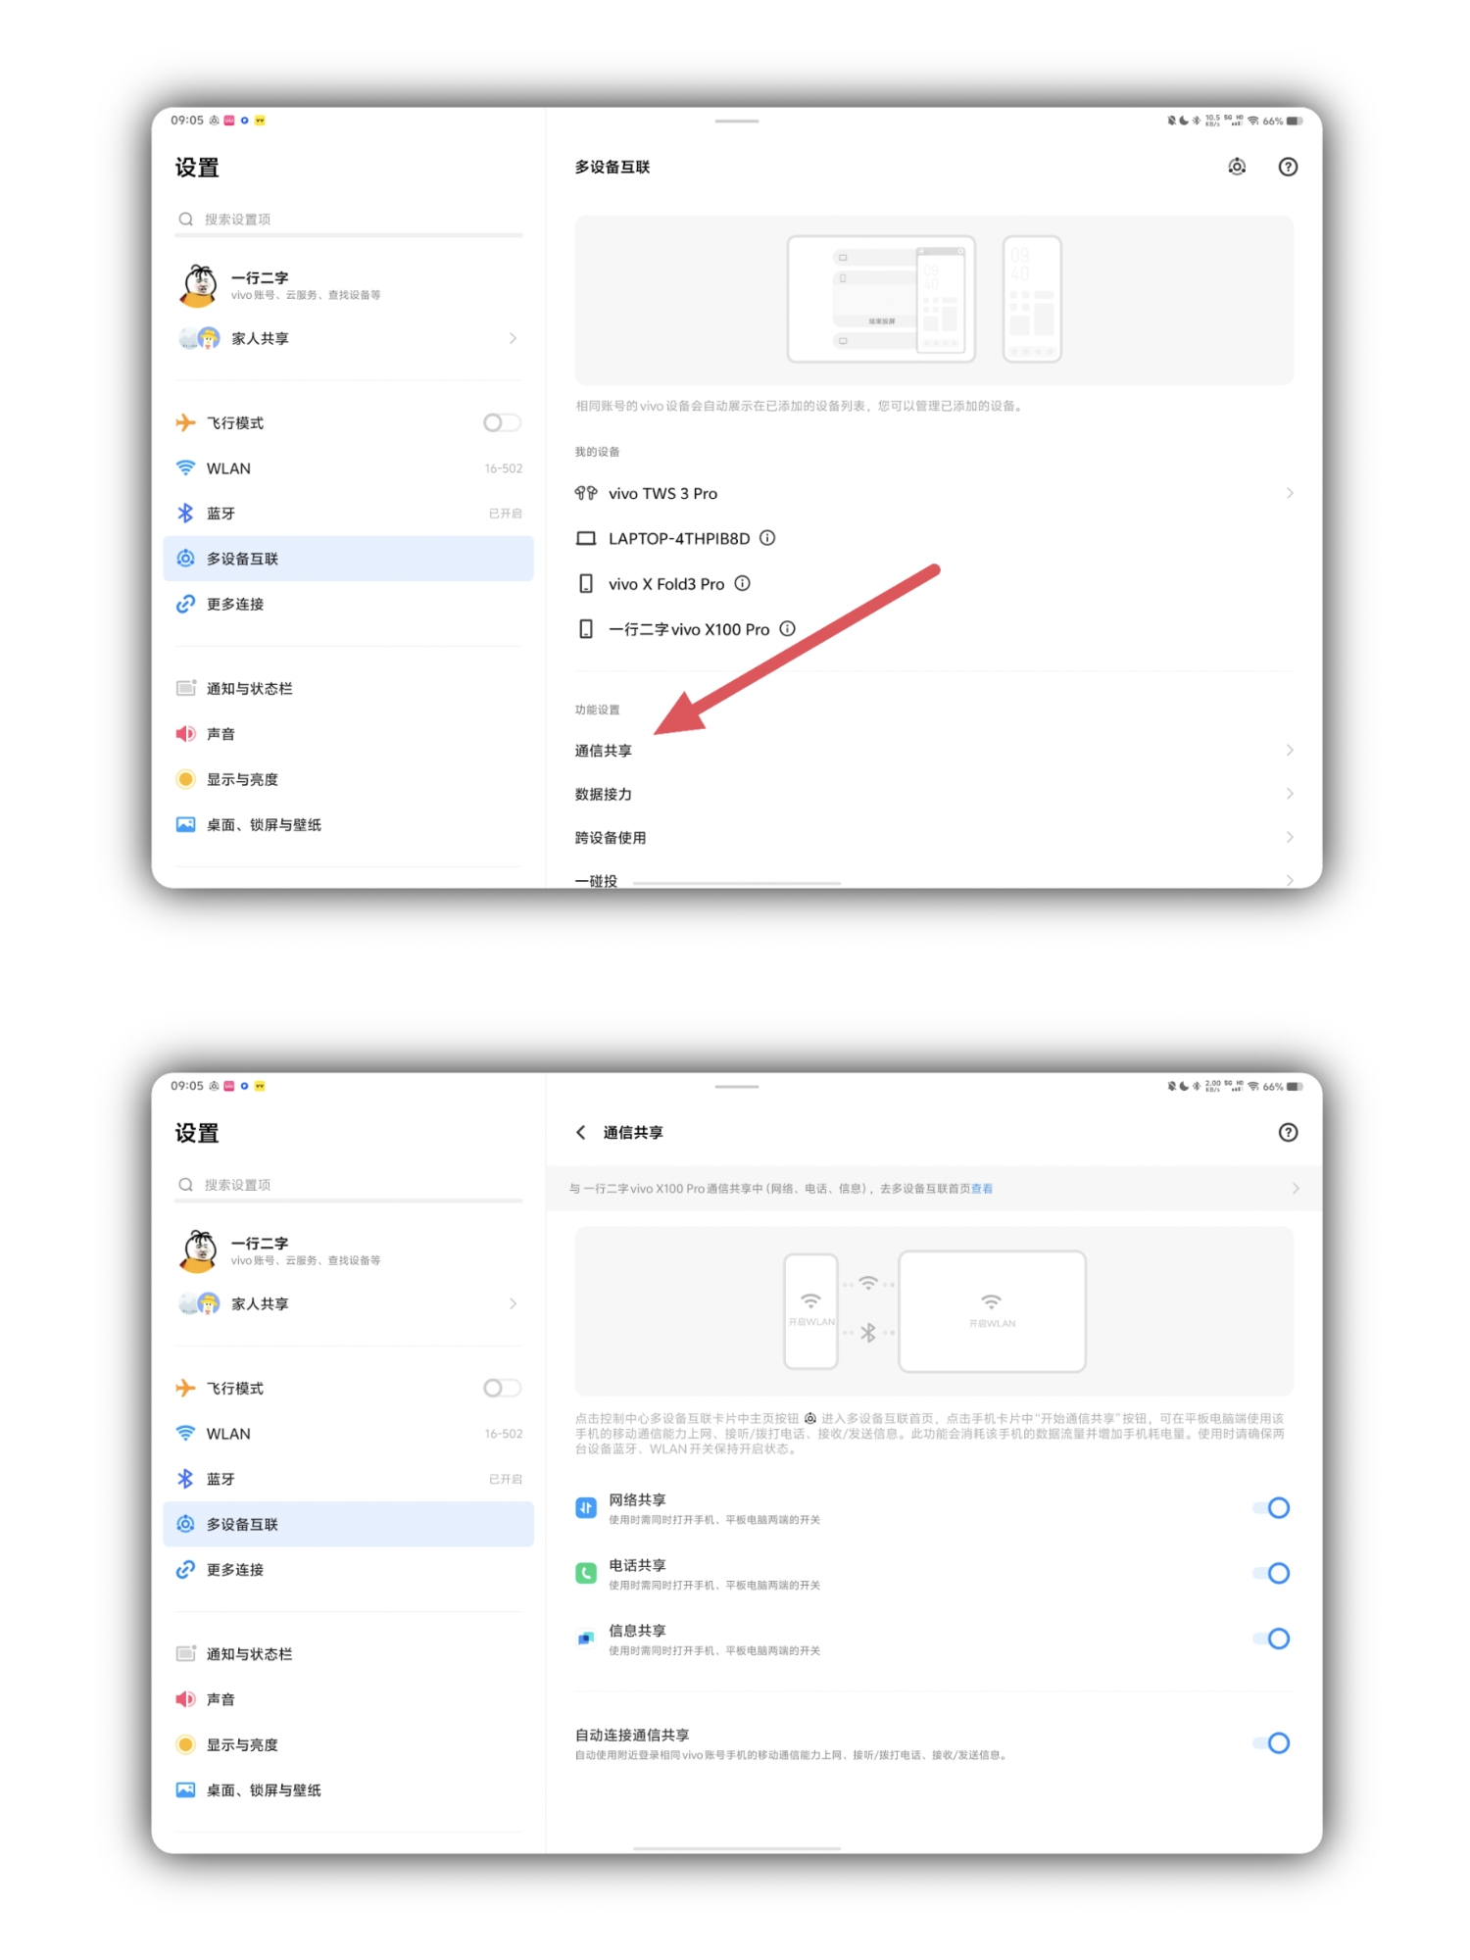Open 家人共享 chevron in top sidebar

[513, 338]
